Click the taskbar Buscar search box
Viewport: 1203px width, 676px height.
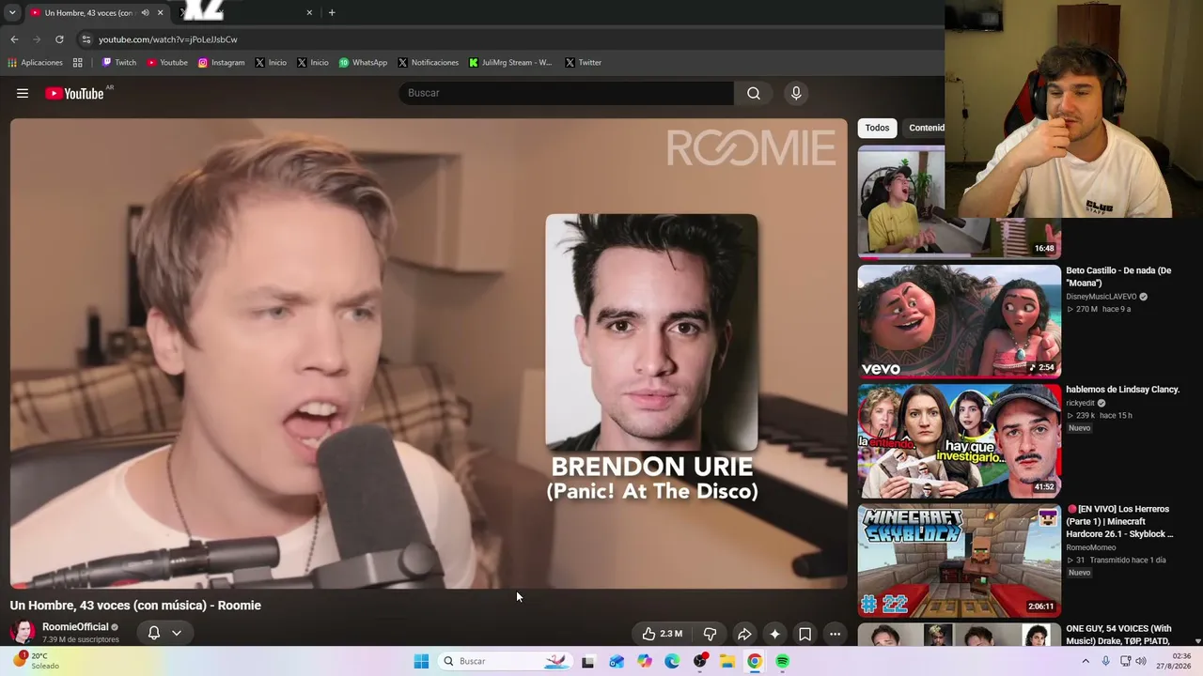coord(505,661)
